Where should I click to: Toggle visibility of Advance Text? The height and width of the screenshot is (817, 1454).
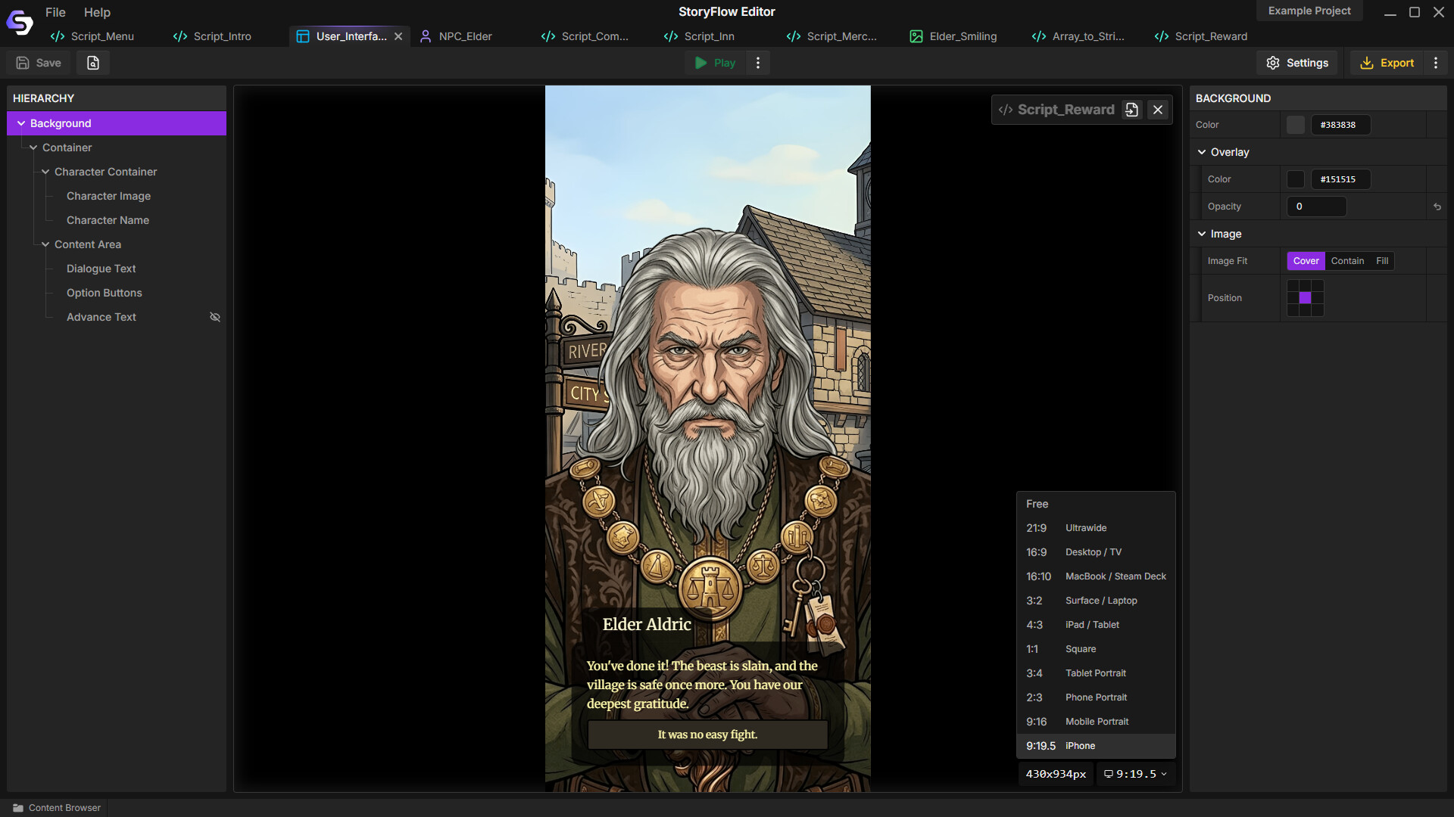[215, 317]
